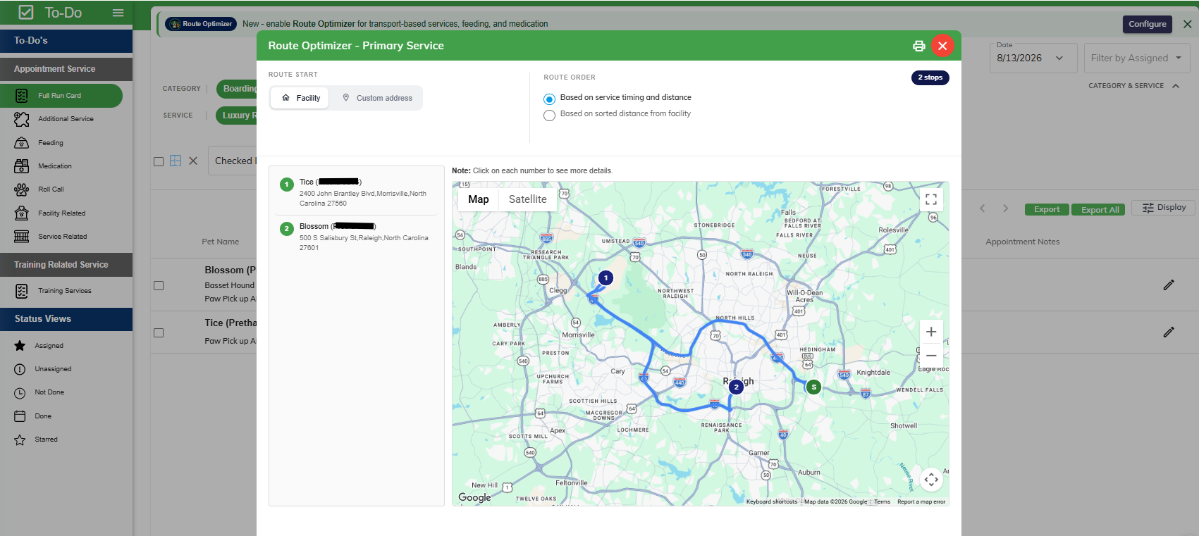Click the clear X icon in list toolbar
The width and height of the screenshot is (1199, 536).
pos(193,161)
